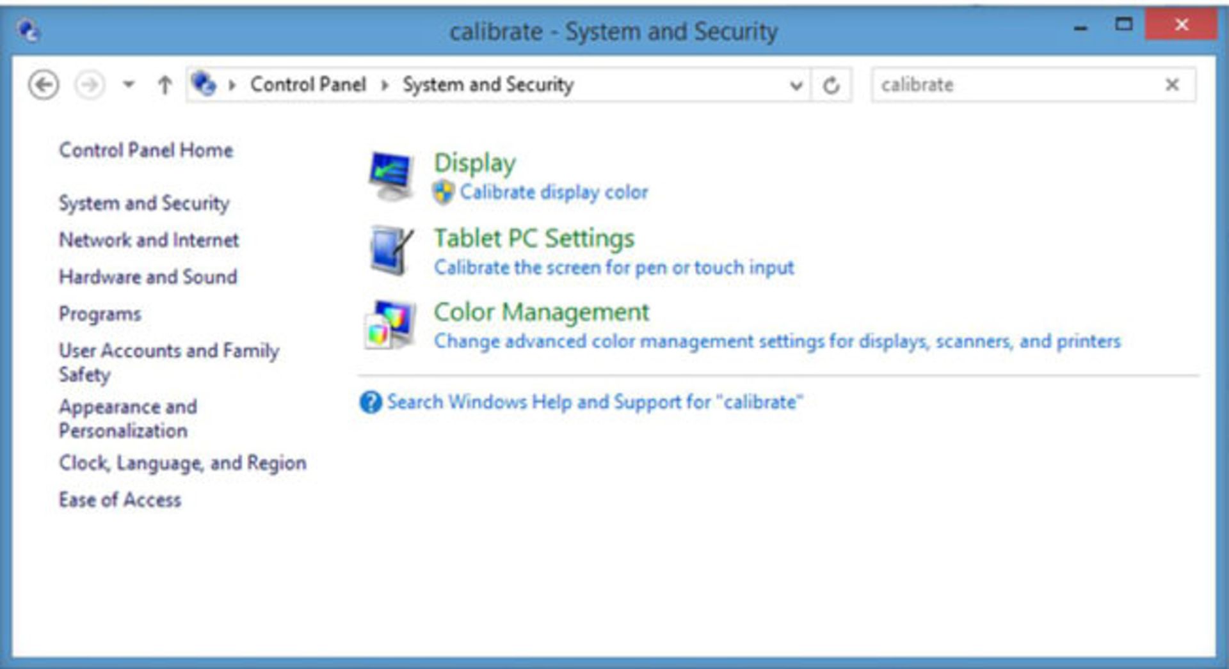Go to Control Panel Home
This screenshot has height=669, width=1229.
click(x=146, y=150)
